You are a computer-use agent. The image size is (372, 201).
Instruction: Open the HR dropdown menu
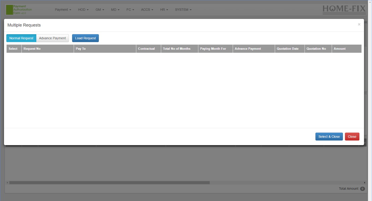coord(164,9)
